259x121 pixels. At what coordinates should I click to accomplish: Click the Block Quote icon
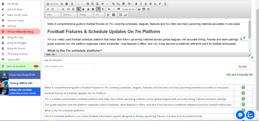click(x=68, y=9)
